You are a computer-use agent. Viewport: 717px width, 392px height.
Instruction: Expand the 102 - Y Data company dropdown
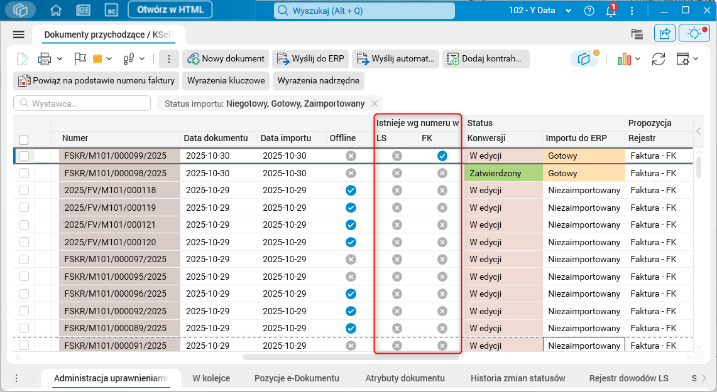tap(569, 11)
